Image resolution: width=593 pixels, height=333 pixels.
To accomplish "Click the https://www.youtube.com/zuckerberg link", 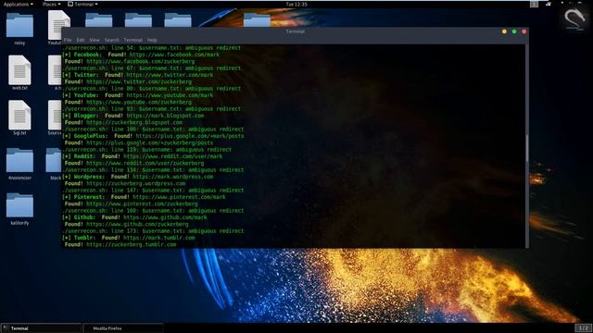I will tap(139, 102).
